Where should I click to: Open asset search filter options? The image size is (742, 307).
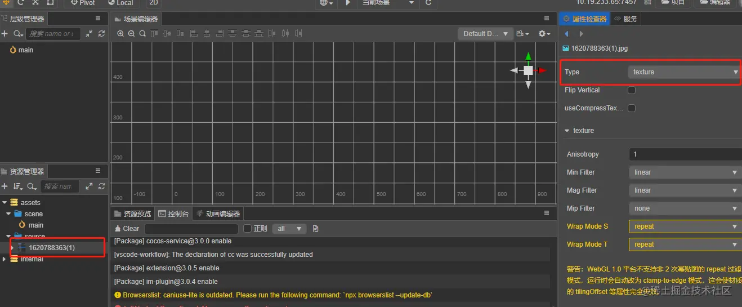(x=32, y=186)
